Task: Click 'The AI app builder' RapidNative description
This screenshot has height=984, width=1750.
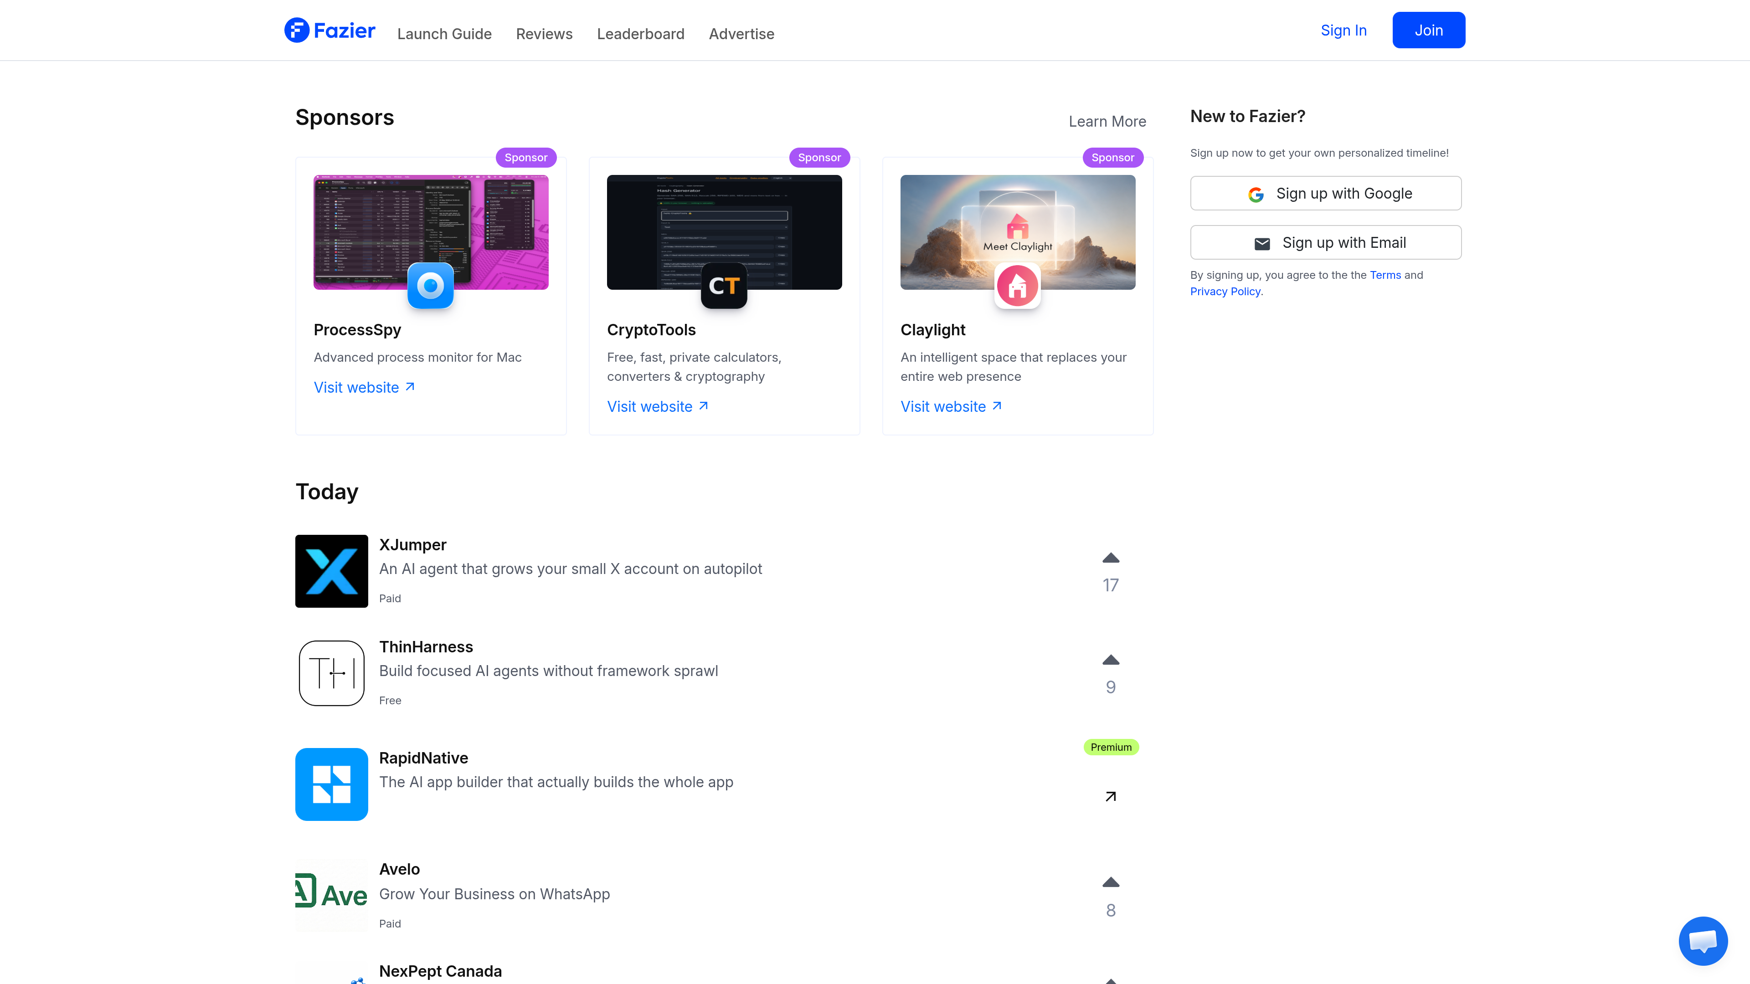Action: pos(556,782)
